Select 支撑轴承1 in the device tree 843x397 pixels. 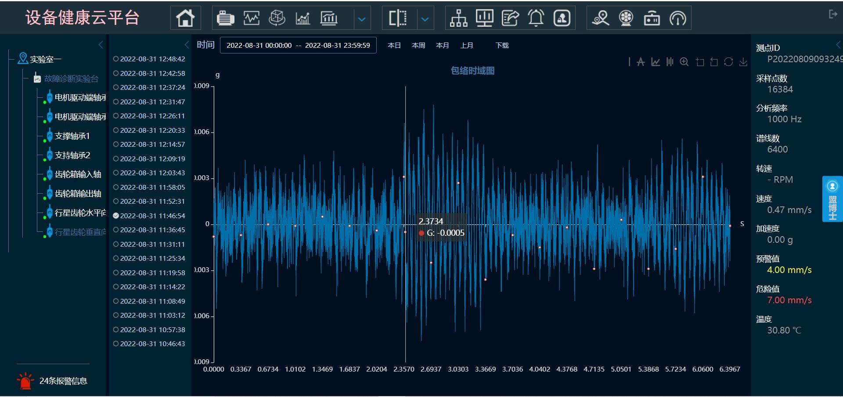click(x=72, y=136)
